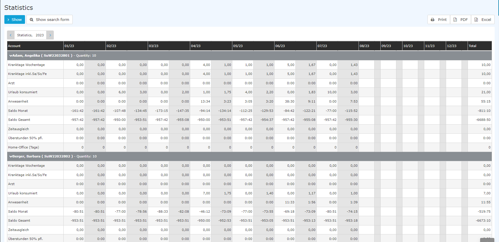This screenshot has width=499, height=242.
Task: Select Adam's Anwesenheit row label
Action: pyautogui.click(x=18, y=101)
